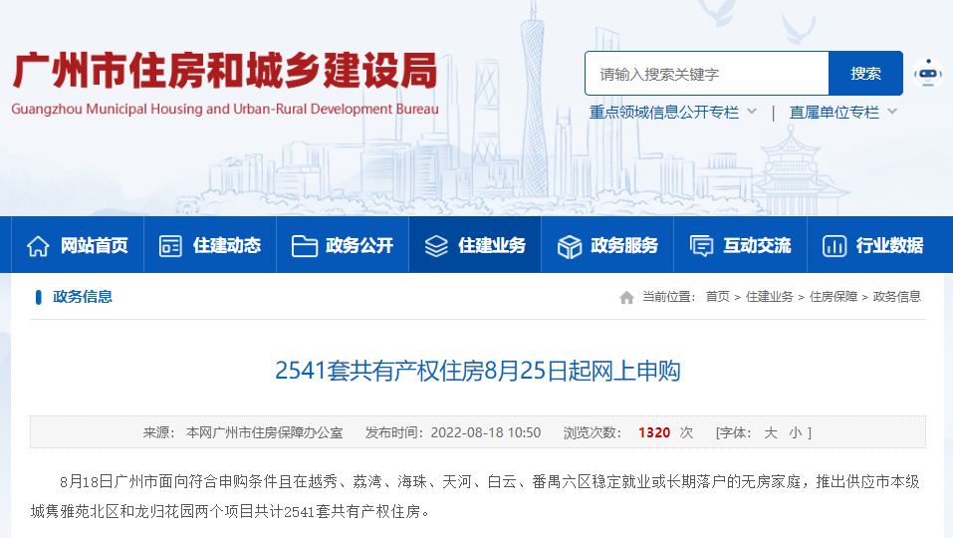Click the article title 2541套共有产权住房
953x538 pixels.
[478, 371]
